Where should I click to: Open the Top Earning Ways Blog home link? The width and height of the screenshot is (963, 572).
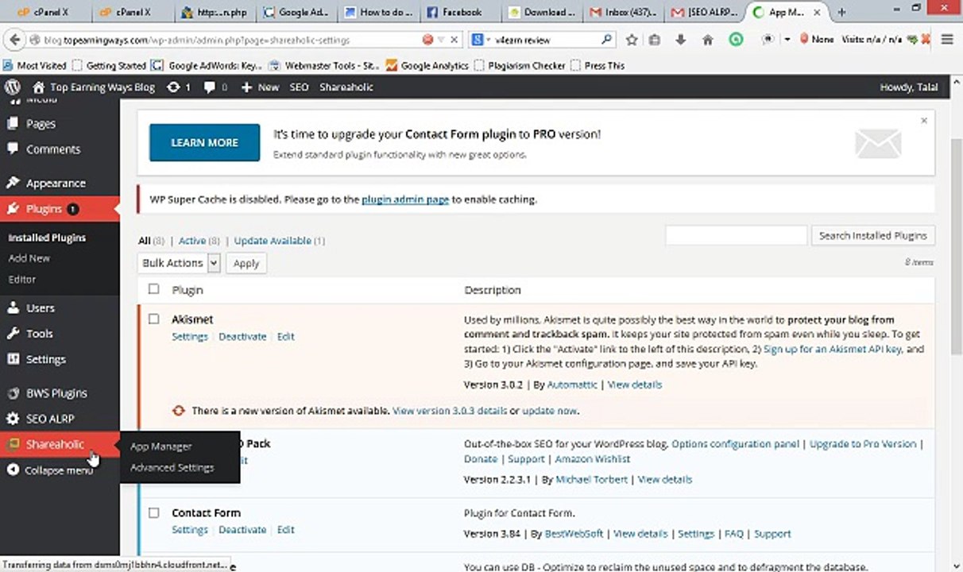[94, 87]
